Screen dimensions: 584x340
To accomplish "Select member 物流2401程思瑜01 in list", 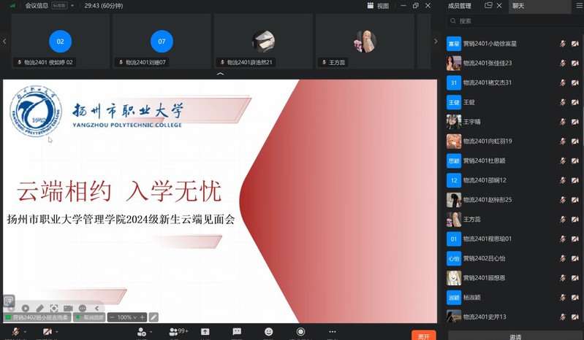I will point(514,239).
